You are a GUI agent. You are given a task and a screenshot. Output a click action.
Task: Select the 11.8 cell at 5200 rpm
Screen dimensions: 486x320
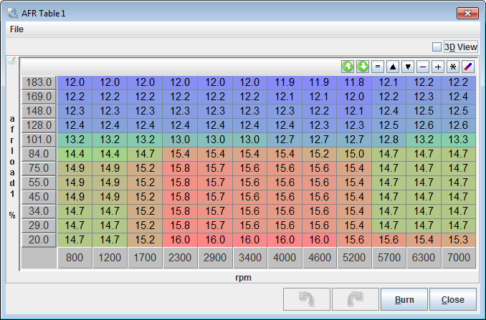(355, 82)
